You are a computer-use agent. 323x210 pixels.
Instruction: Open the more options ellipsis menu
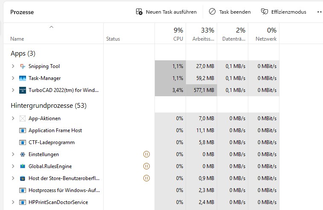coord(320,12)
